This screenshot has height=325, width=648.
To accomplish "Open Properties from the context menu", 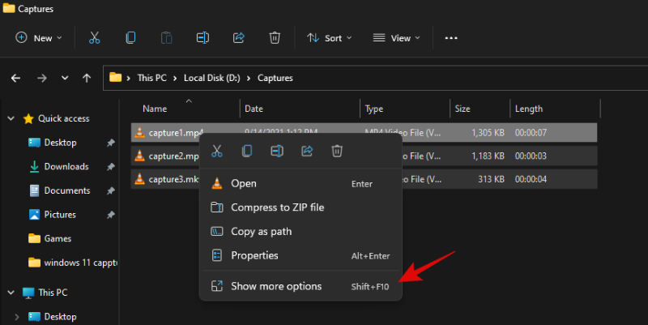I will 254,256.
